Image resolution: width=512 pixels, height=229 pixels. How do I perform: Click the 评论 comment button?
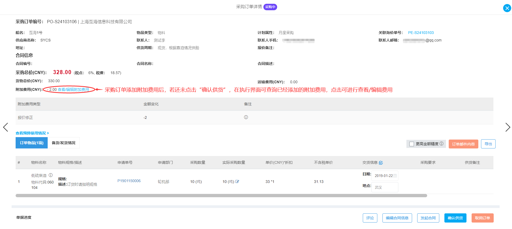point(370,218)
